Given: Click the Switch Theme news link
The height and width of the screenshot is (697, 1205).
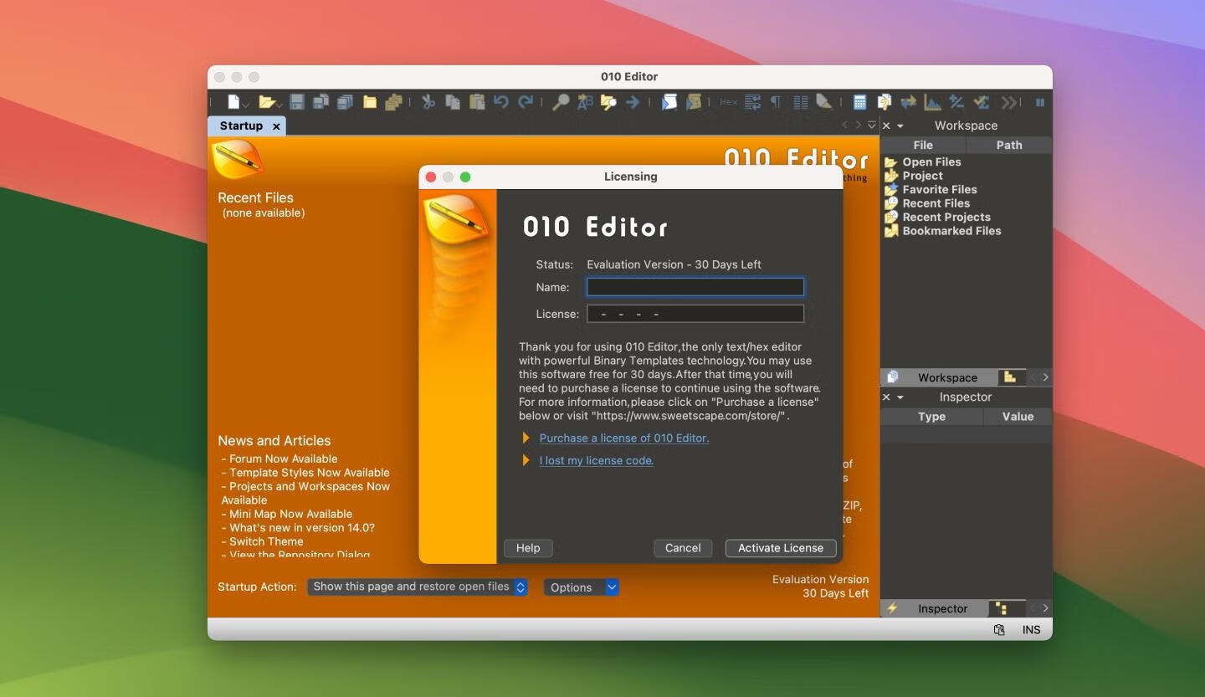Looking at the screenshot, I should 266,541.
